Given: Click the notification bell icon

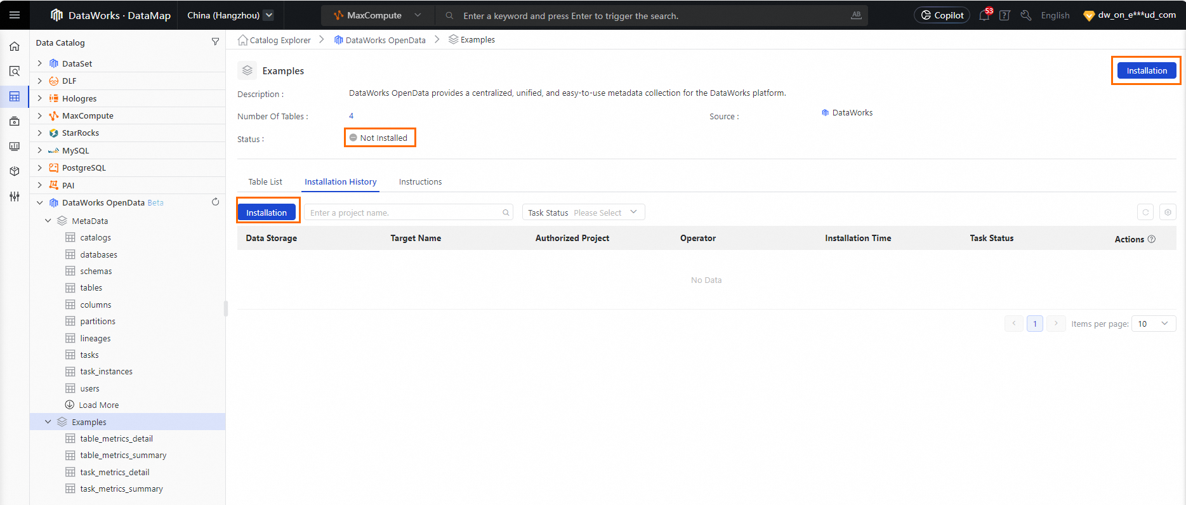Looking at the screenshot, I should pyautogui.click(x=984, y=15).
